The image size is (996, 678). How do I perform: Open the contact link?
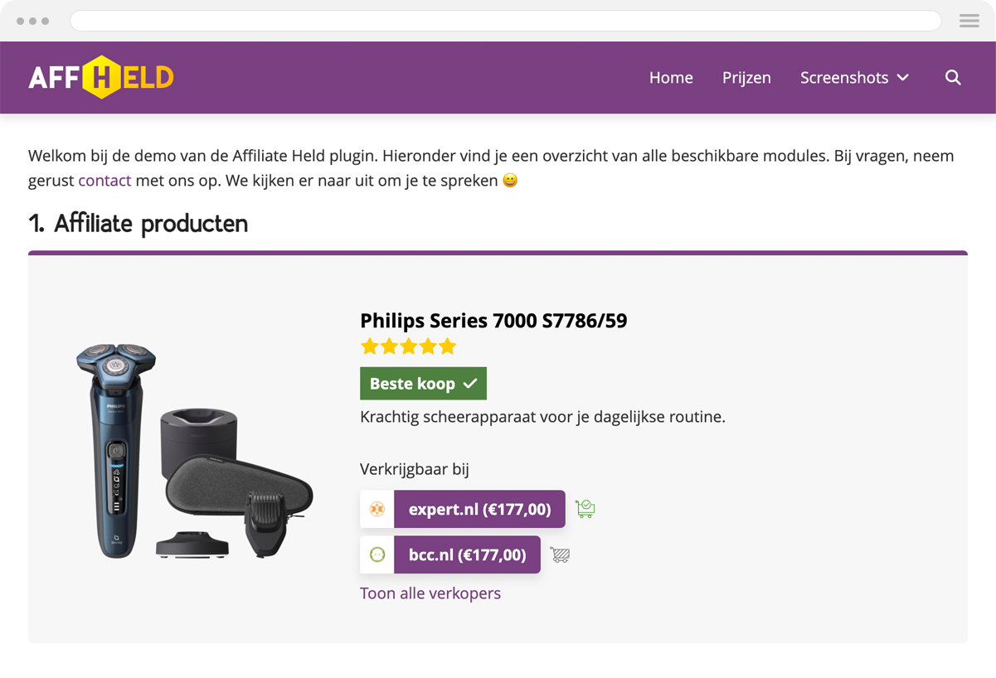[104, 180]
